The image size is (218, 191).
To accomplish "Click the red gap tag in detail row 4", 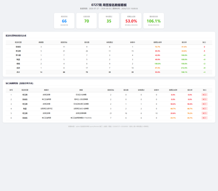I will (x=204, y=109).
